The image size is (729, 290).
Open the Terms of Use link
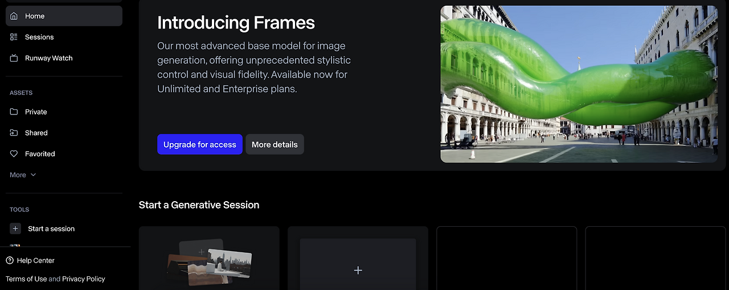[x=26, y=279]
